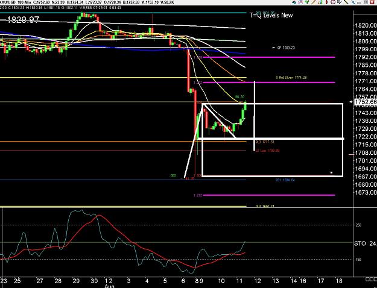Click the 'T=Q Levels New' chart title
377x288 pixels.
click(x=271, y=15)
